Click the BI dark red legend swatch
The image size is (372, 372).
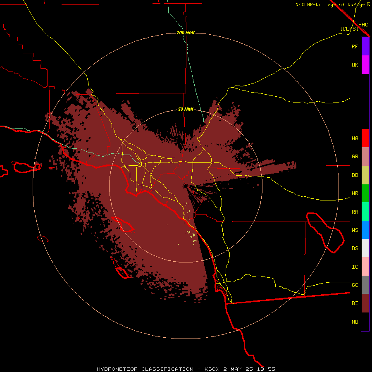click(365, 303)
